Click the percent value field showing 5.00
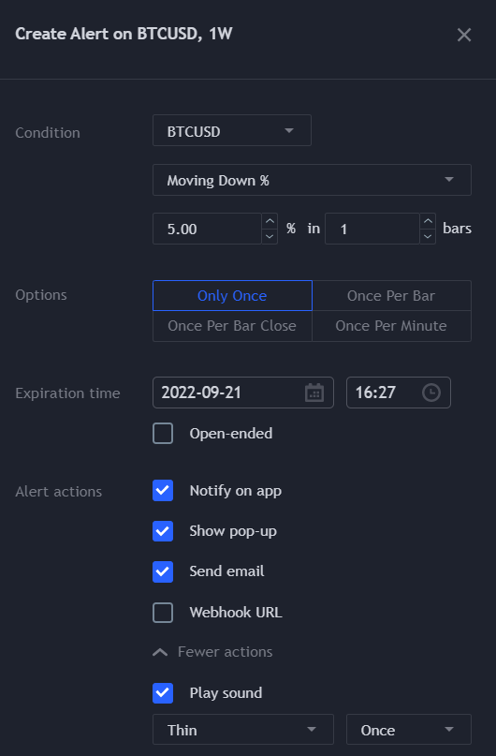 point(207,229)
